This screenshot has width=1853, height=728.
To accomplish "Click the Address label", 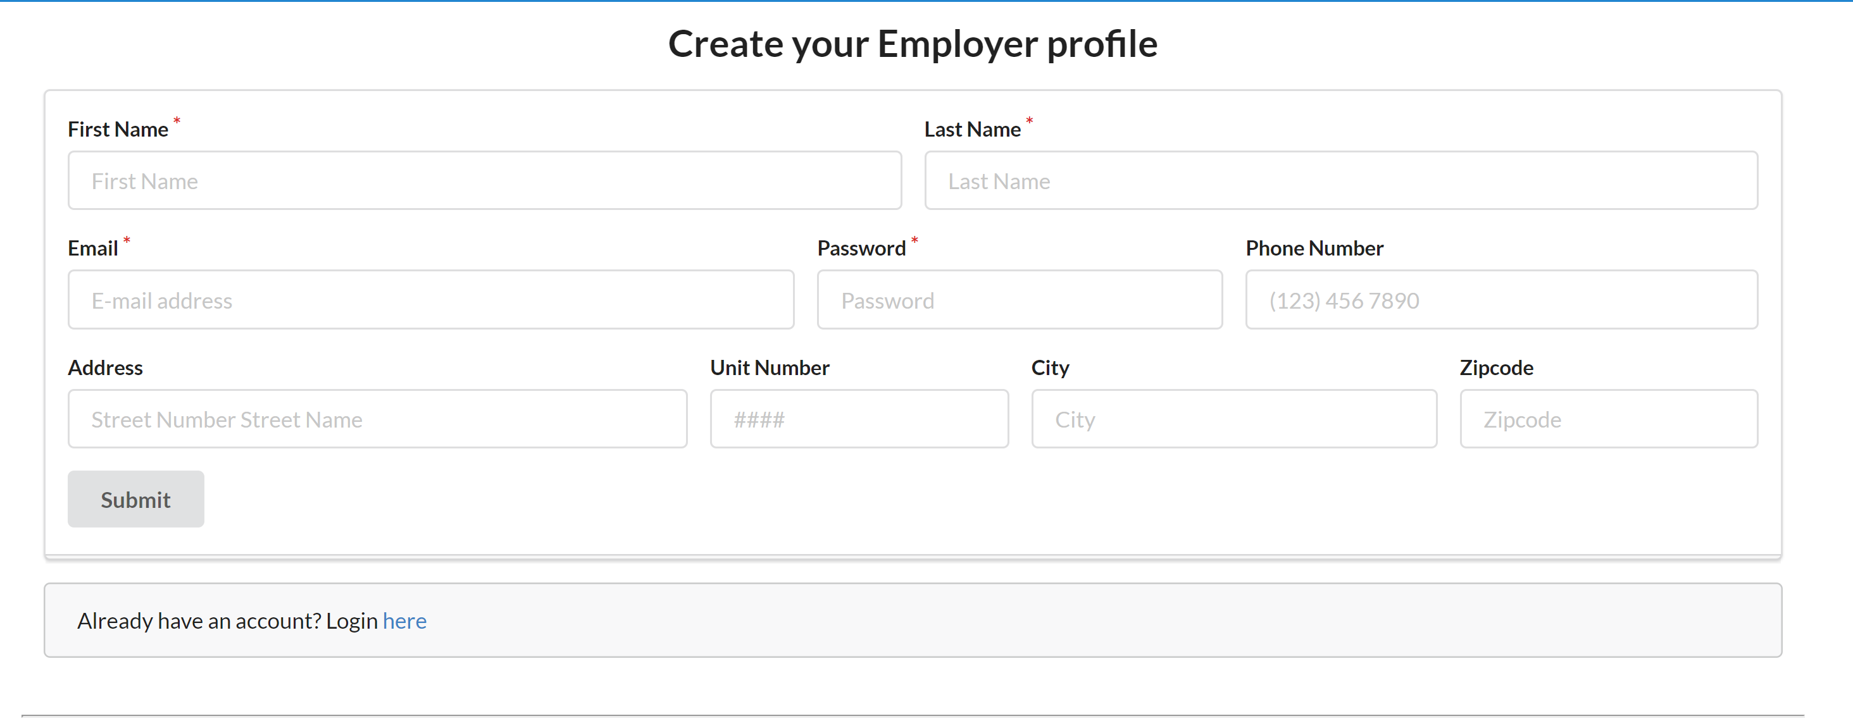I will click(105, 368).
